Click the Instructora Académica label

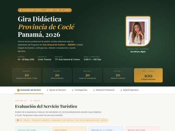(138, 49)
